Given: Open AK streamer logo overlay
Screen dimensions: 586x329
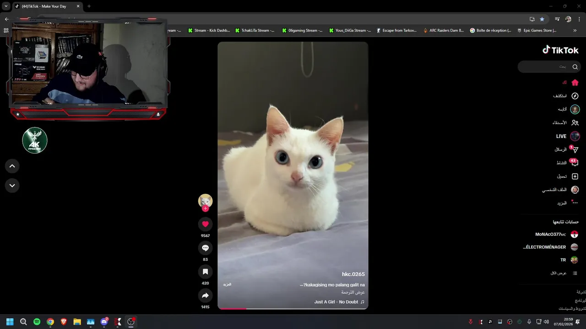Looking at the screenshot, I should [x=35, y=140].
